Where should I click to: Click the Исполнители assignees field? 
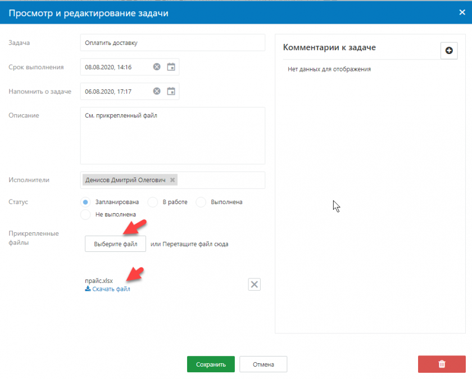(x=219, y=180)
